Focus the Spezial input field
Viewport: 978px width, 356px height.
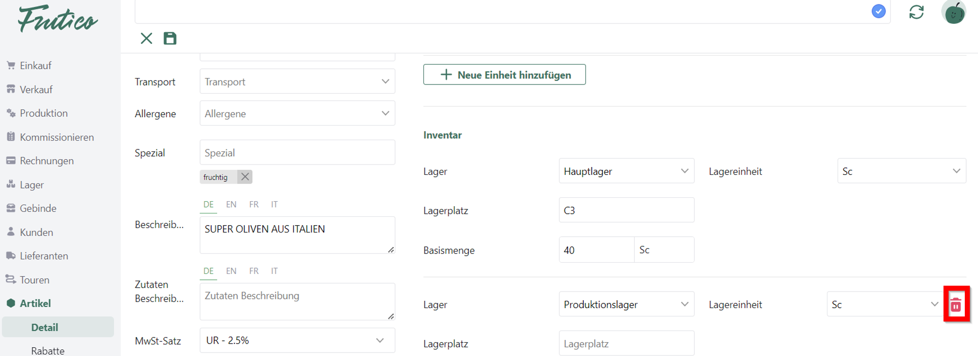tap(297, 153)
